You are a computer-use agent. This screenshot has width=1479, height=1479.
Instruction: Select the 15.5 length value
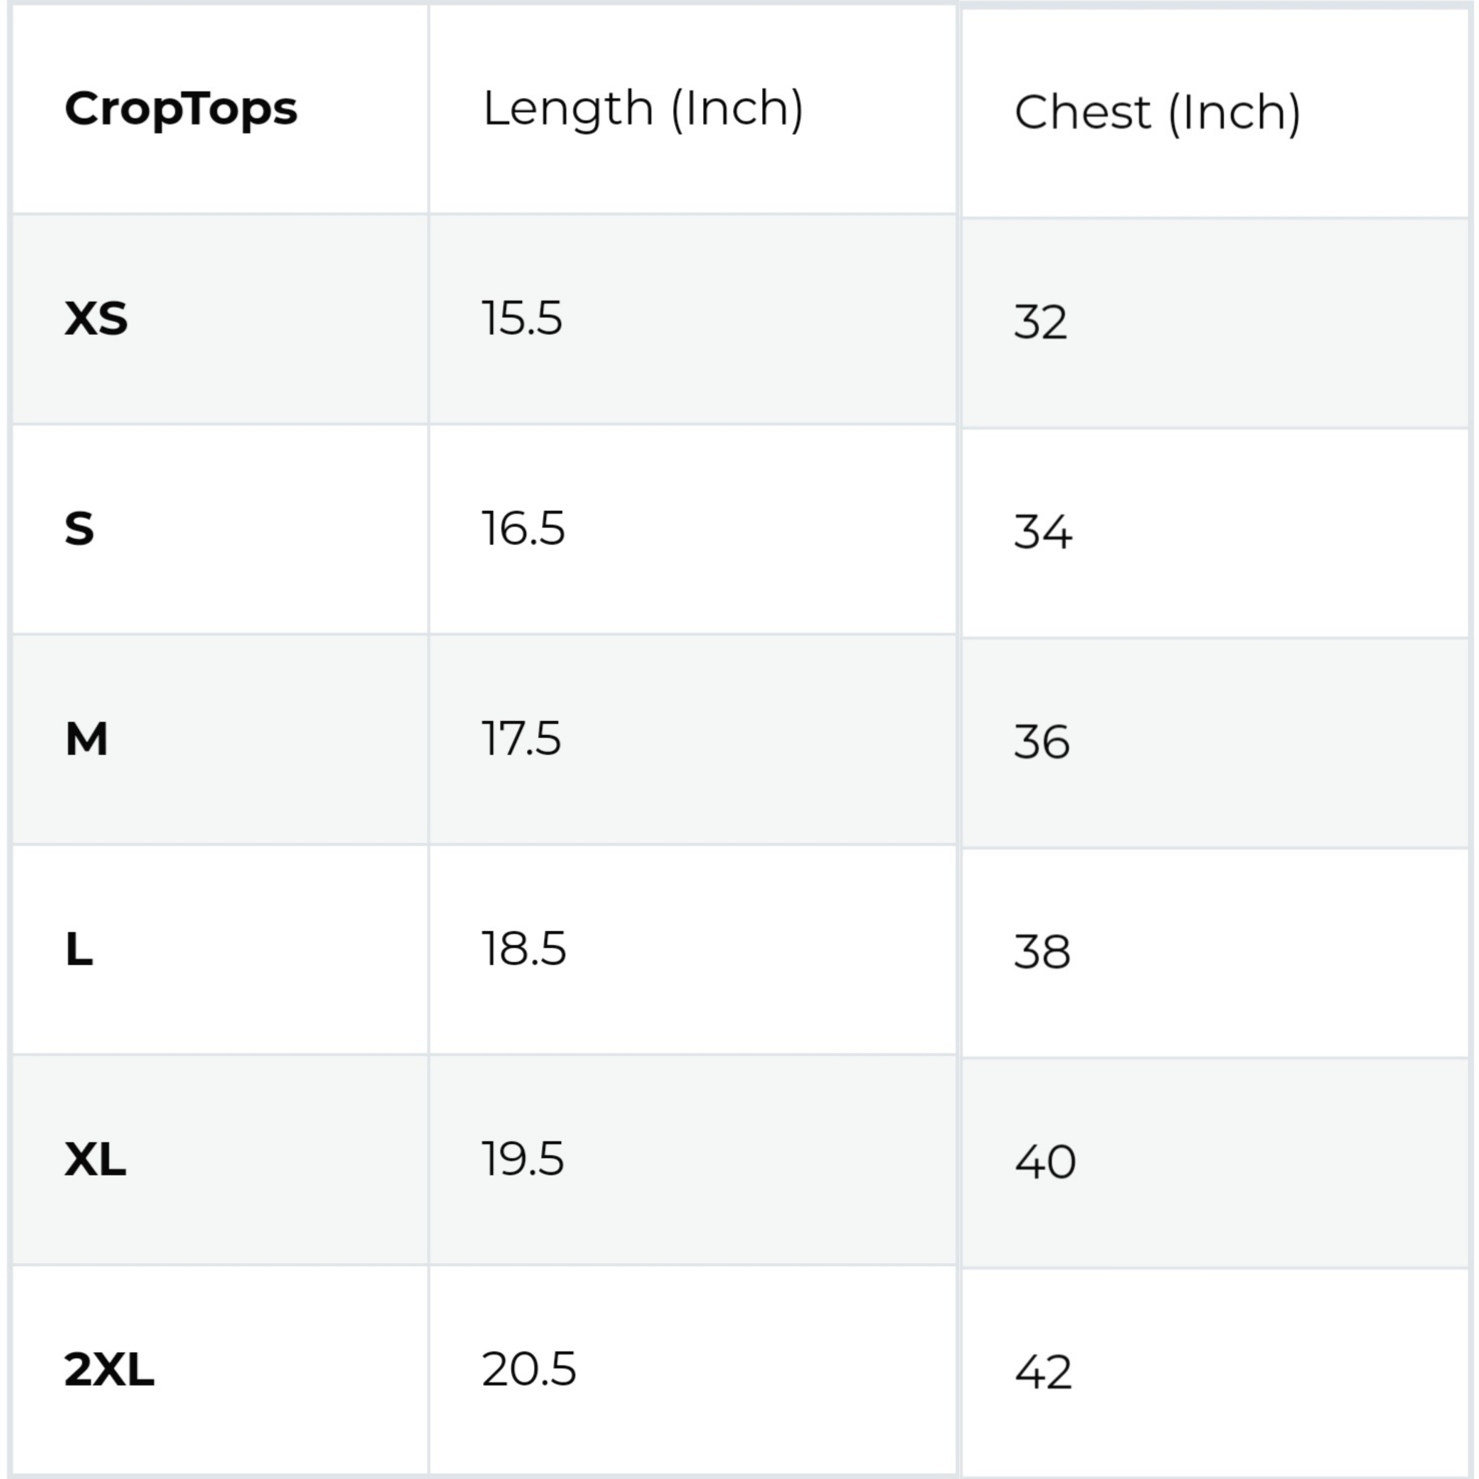pos(522,319)
